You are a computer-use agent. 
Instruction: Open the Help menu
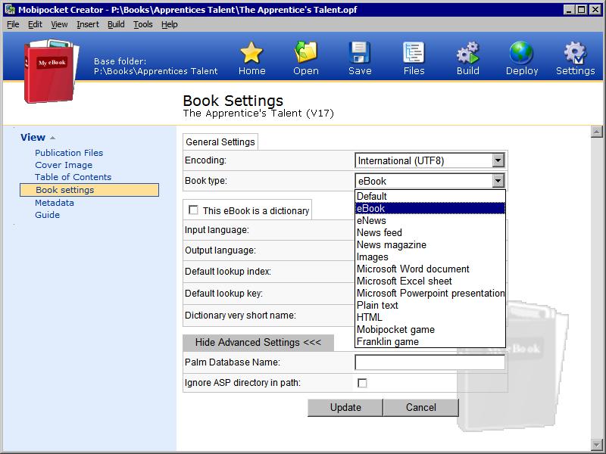(169, 24)
